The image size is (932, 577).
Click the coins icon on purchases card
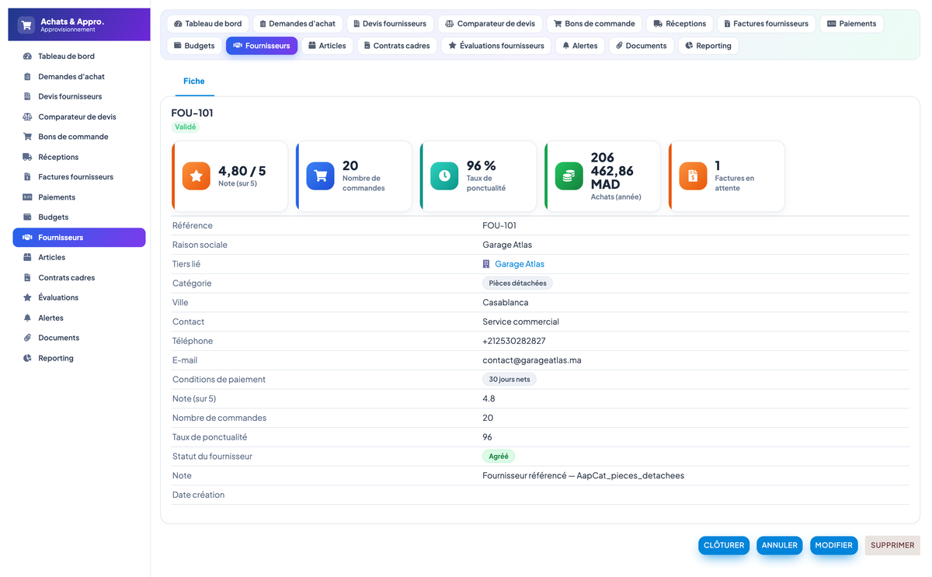569,176
